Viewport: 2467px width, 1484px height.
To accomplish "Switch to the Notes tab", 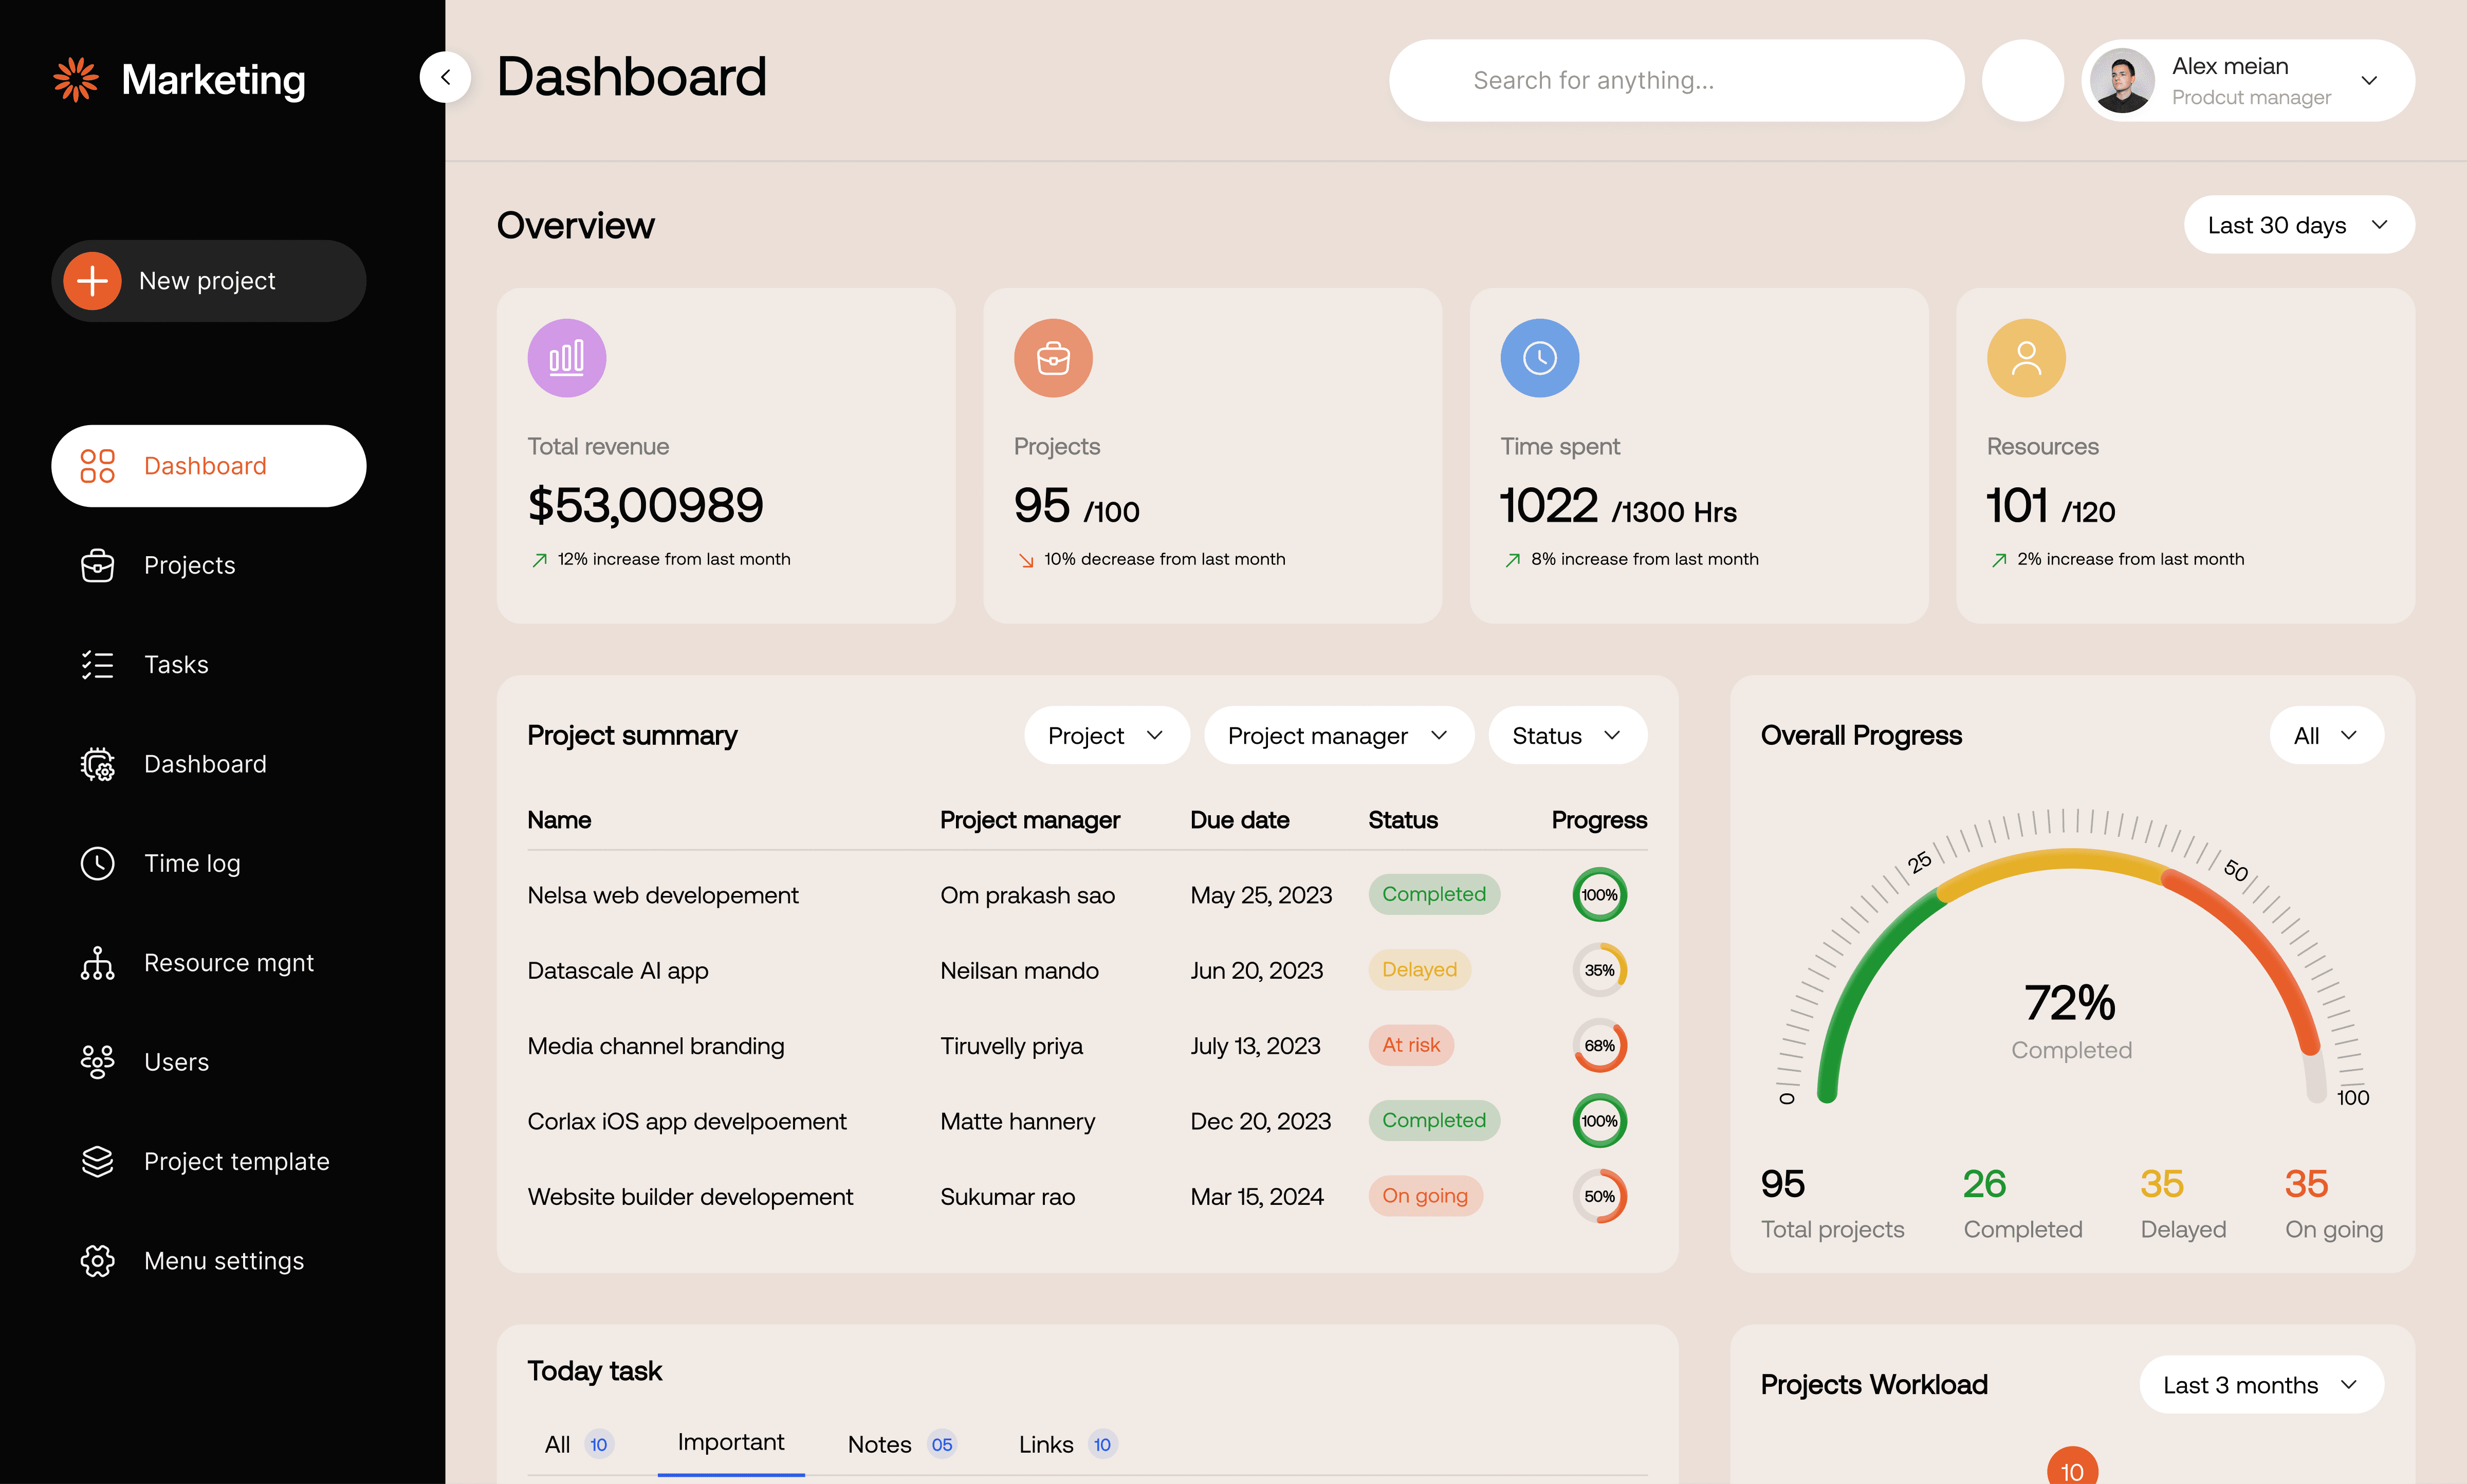I will [x=879, y=1443].
